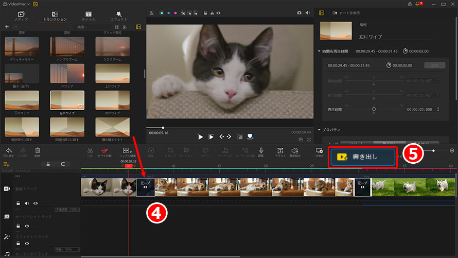Enter fullscreen preview with the expand icon
Image resolution: width=458 pixels, height=258 pixels.
(x=309, y=140)
